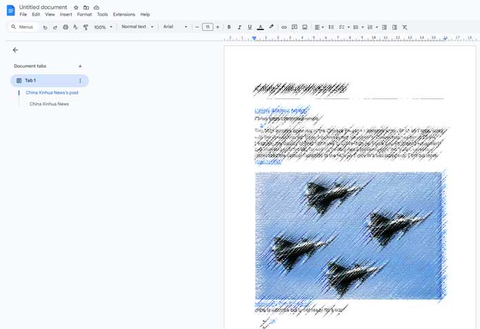Open Tab 1 options menu
Image resolution: width=480 pixels, height=329 pixels.
tap(80, 81)
